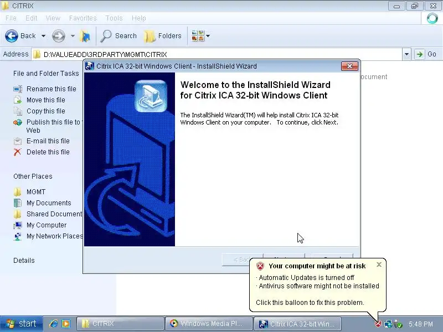This screenshot has height=332, width=443.
Task: Click the red shield icon in balloon
Action: tap(260, 266)
